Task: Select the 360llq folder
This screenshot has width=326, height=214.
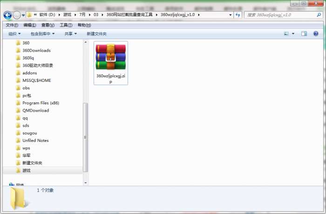Action: click(25, 58)
